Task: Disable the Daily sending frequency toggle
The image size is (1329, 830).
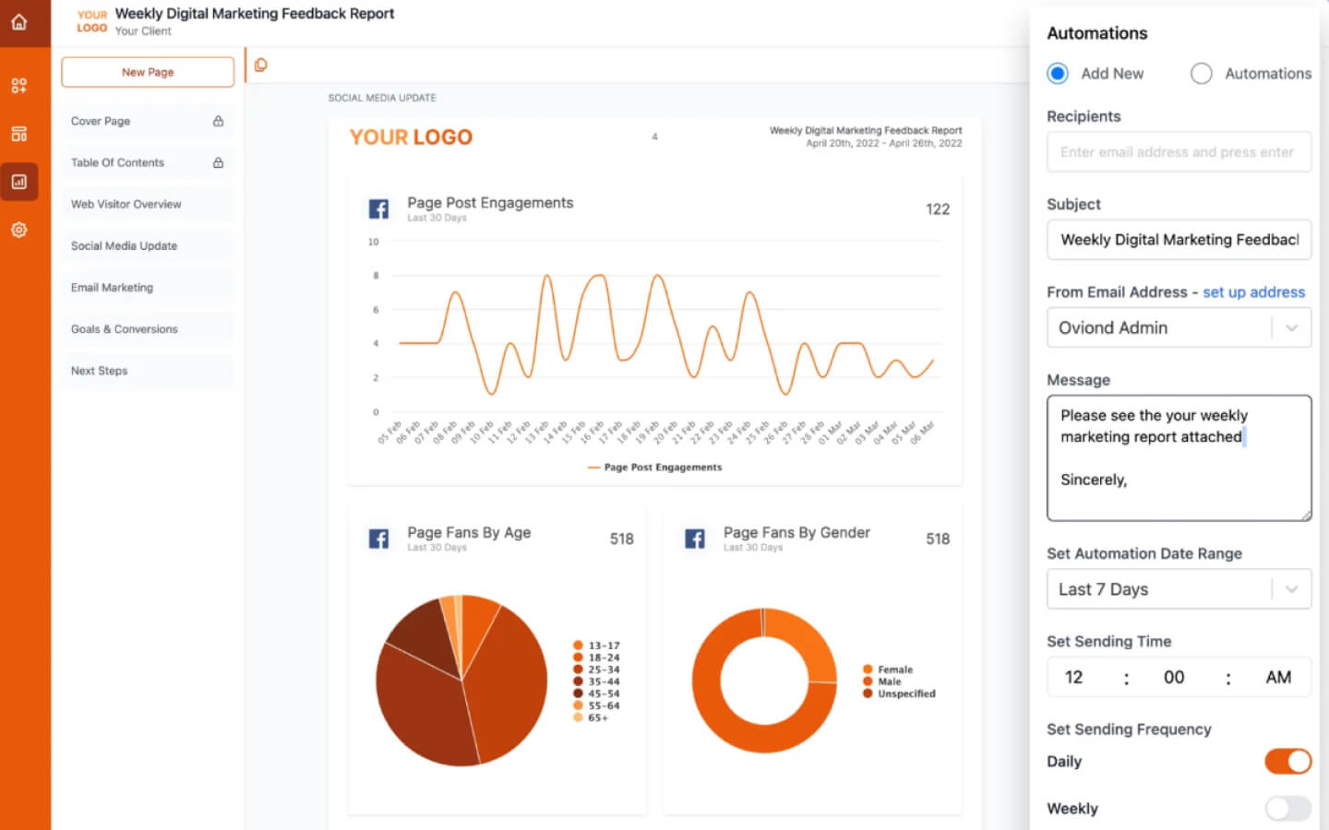Action: [1287, 762]
